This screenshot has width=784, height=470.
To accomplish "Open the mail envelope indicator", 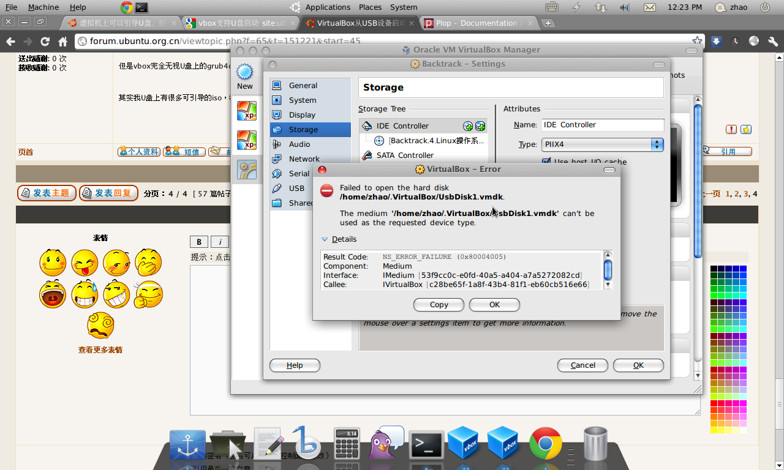I will [649, 7].
